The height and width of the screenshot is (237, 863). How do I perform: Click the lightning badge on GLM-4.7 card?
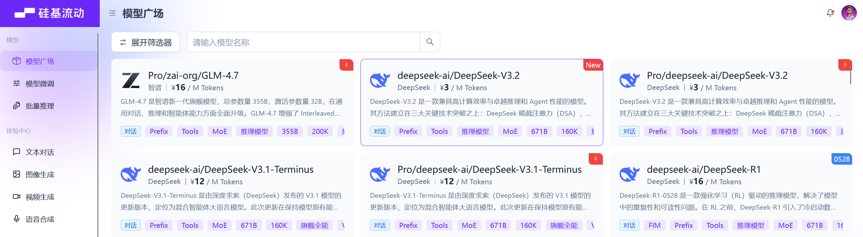click(x=346, y=65)
